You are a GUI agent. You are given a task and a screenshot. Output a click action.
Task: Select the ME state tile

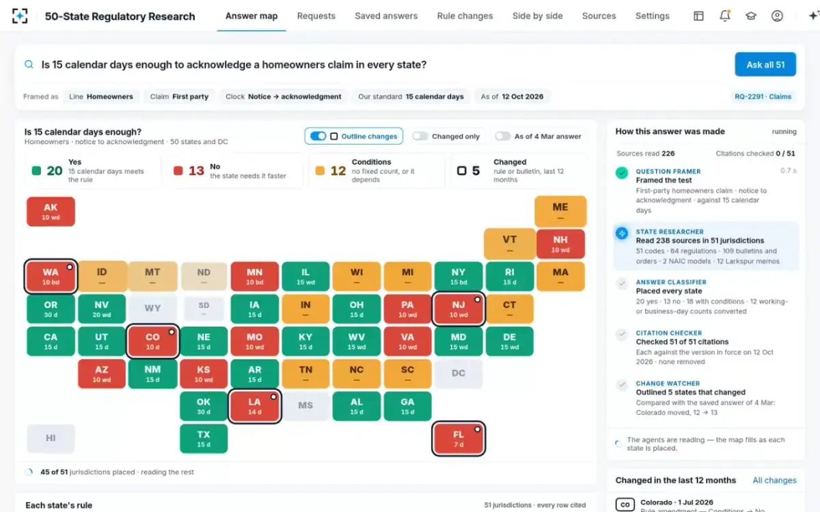560,212
